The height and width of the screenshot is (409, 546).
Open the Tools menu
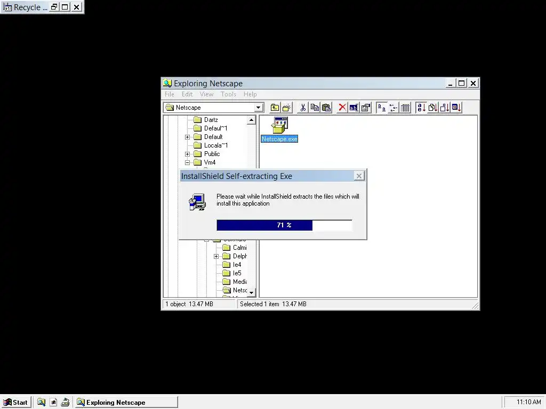228,94
